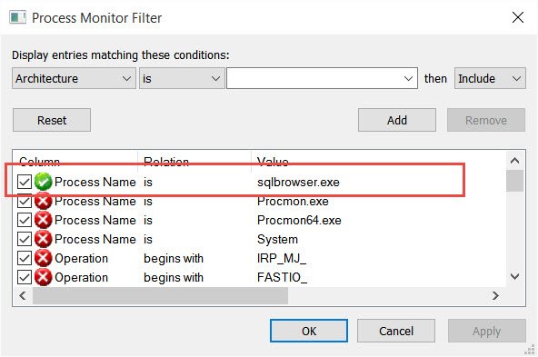
Task: Select the 'Procmon64.exe' value text
Action: pos(299,220)
